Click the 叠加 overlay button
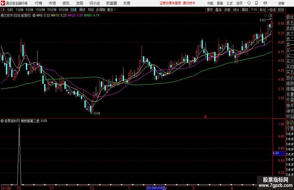The image size is (294, 190). (x=219, y=10)
